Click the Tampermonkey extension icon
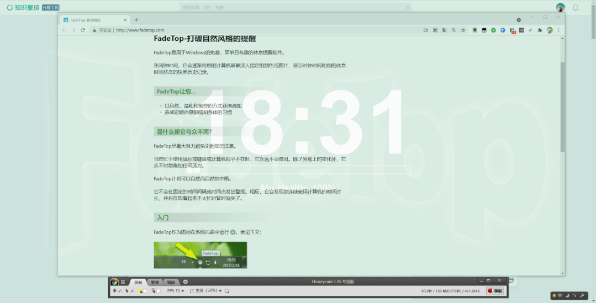Viewport: 596px width, 303px height. pos(484,30)
